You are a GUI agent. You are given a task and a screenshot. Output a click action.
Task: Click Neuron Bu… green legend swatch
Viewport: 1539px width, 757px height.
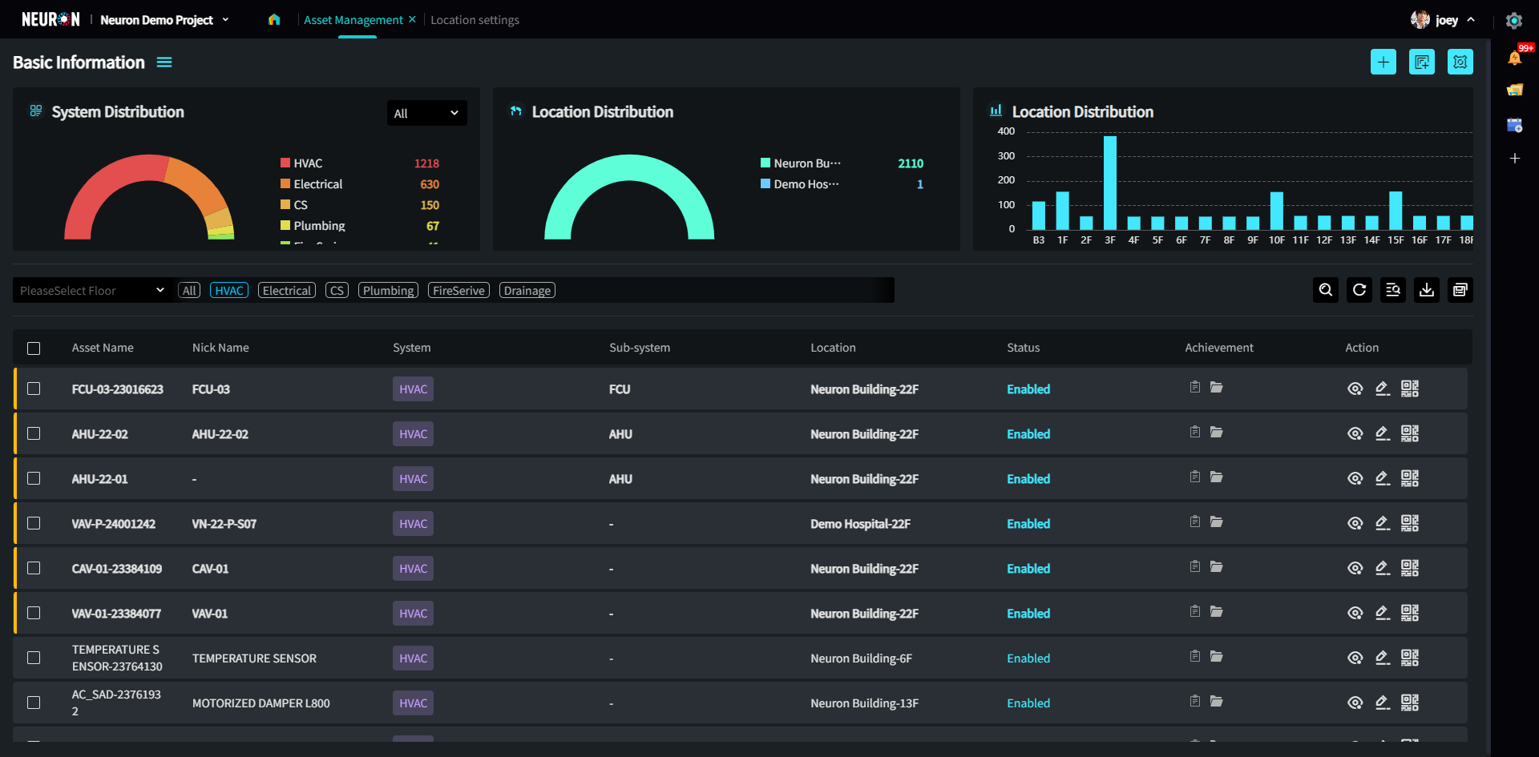click(765, 163)
